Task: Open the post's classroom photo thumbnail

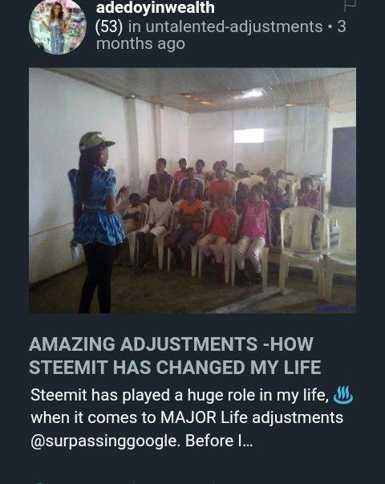Action: [x=192, y=190]
